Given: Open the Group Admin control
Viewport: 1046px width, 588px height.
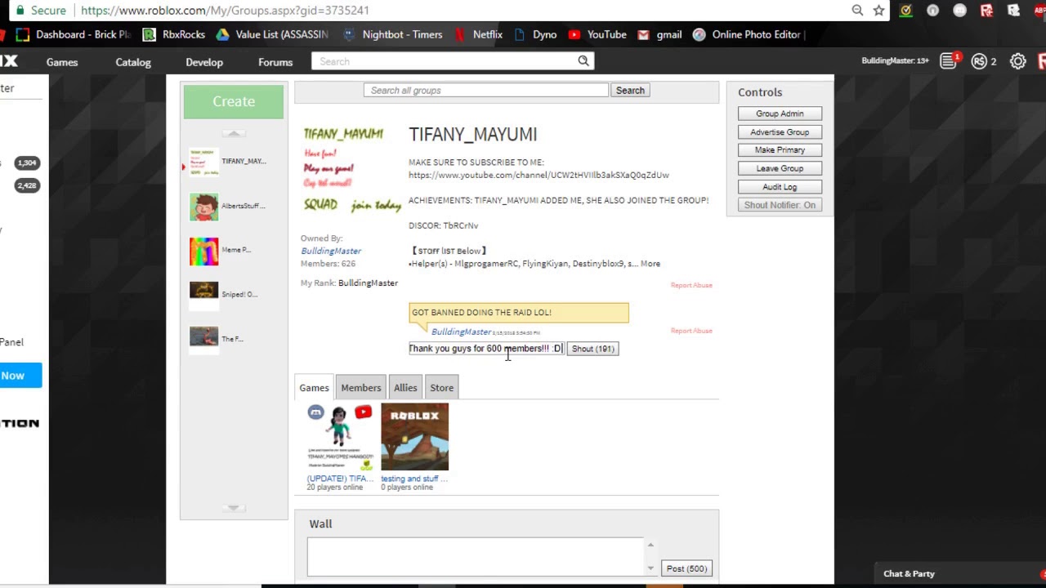Looking at the screenshot, I should coord(780,114).
